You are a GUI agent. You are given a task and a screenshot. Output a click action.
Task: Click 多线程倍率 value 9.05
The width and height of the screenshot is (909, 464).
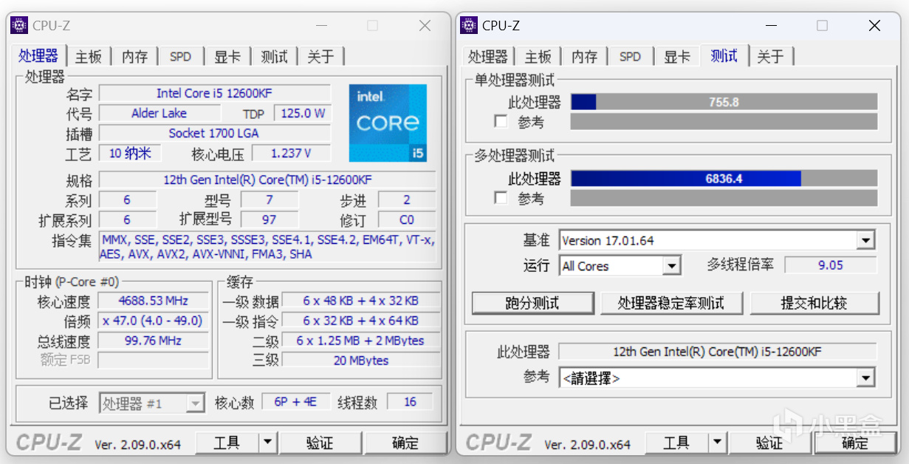click(x=831, y=265)
